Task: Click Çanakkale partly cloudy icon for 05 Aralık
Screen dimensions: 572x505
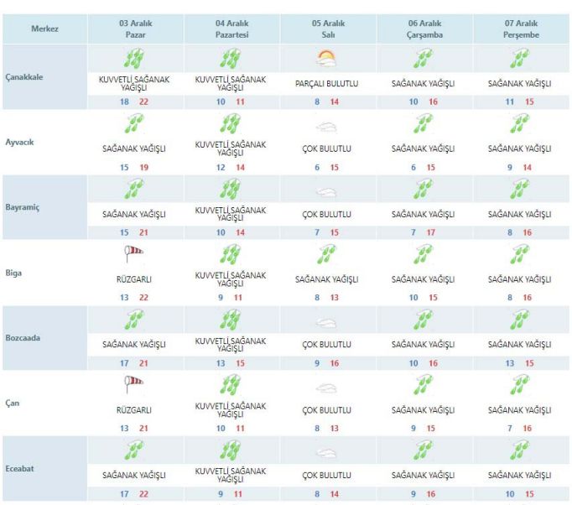Action: tap(326, 59)
